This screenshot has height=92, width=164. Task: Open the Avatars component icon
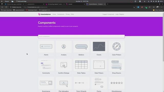[x=64, y=47]
